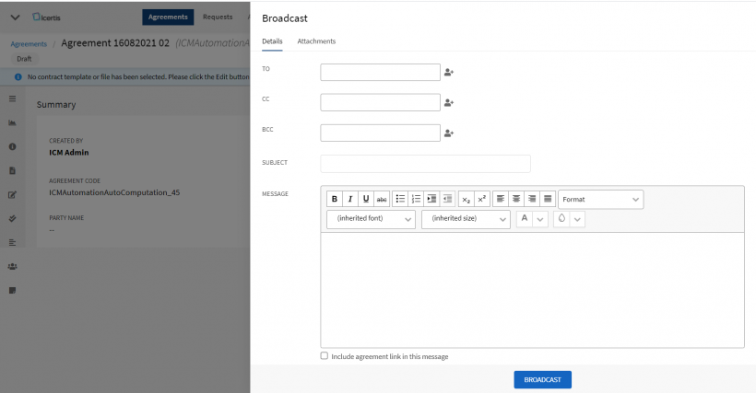756x393 pixels.
Task: Open user picker beside the BCC field
Action: click(x=449, y=133)
